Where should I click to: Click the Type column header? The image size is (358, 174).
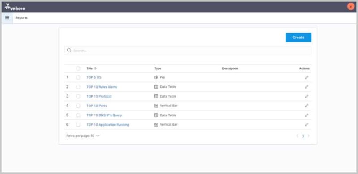click(x=158, y=68)
